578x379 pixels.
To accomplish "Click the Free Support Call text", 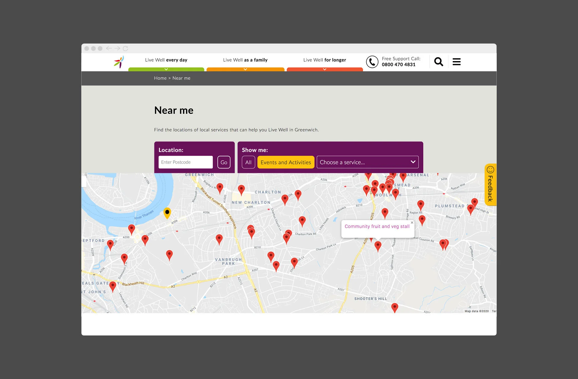I will 401,59.
